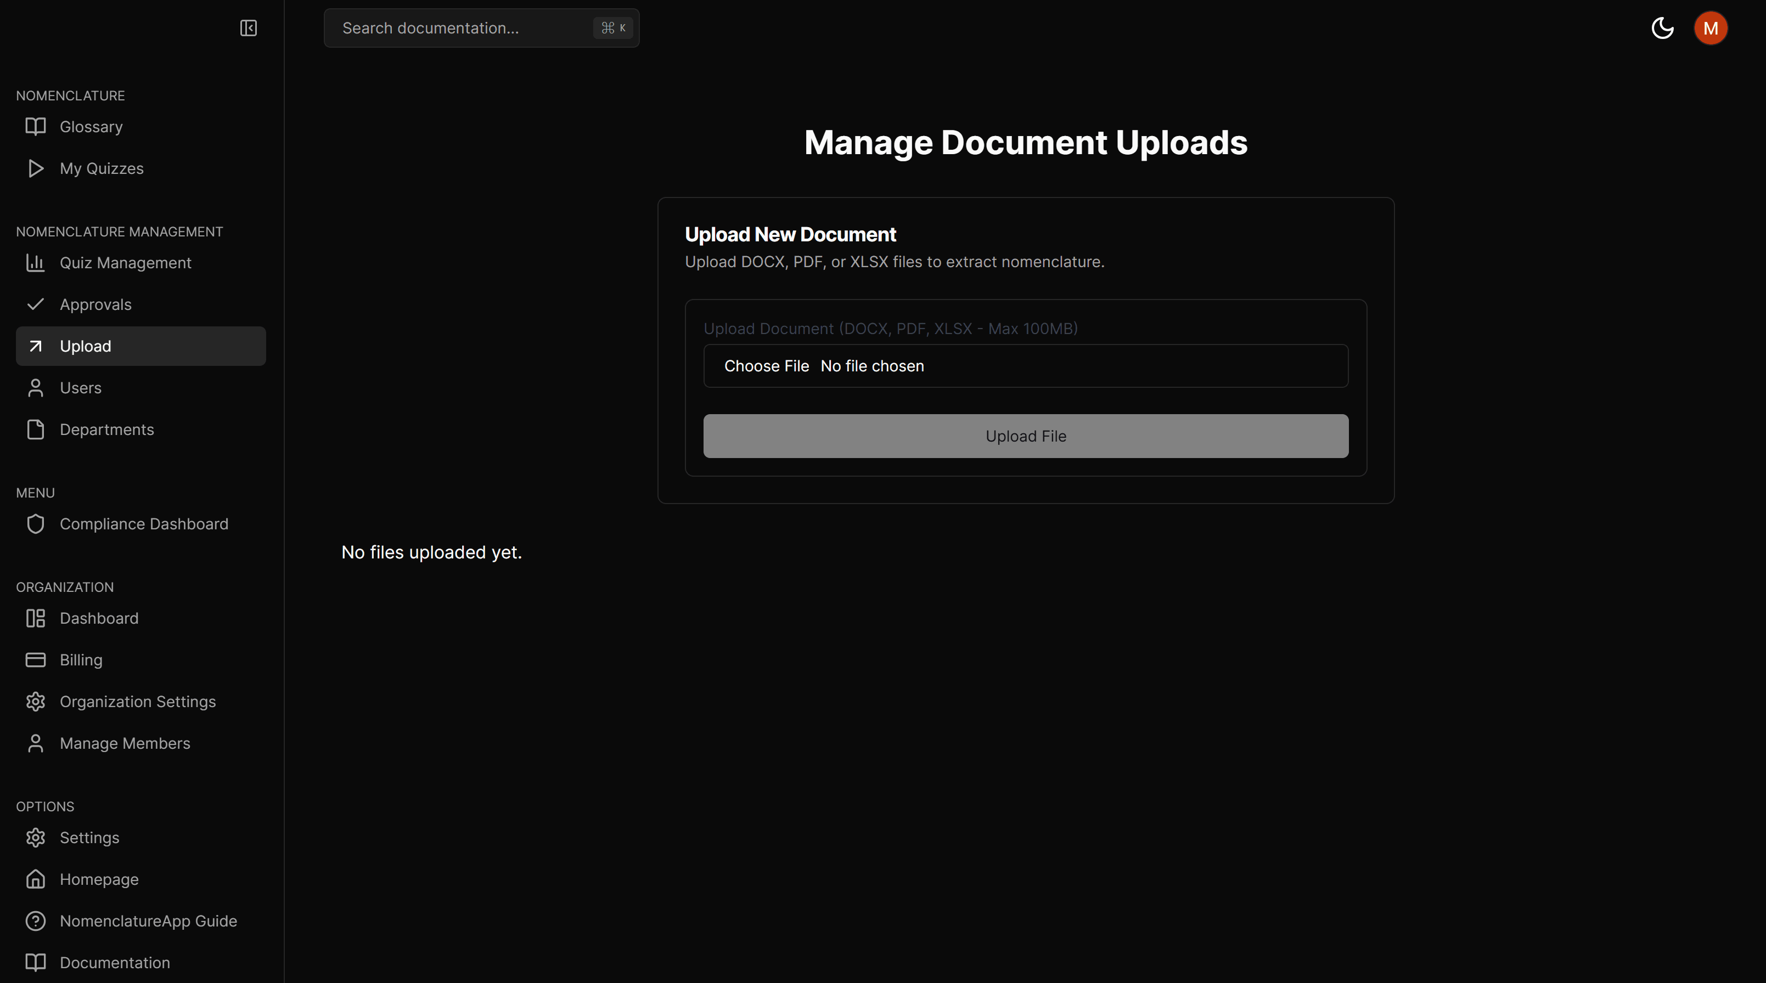Click the Departments document icon
The width and height of the screenshot is (1766, 983).
(x=36, y=429)
